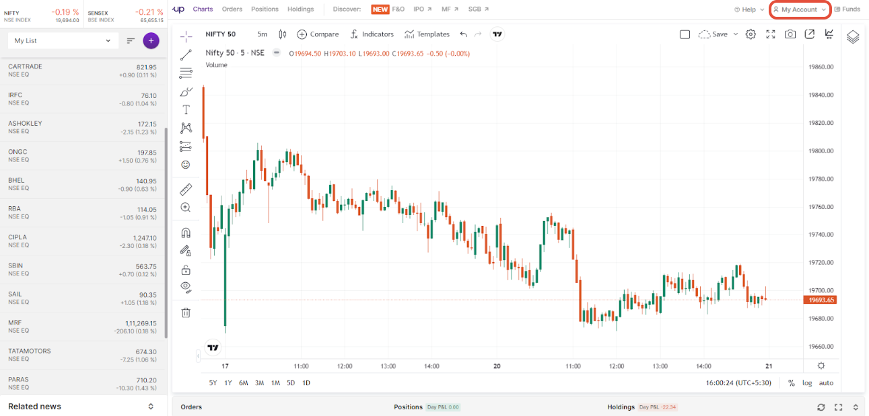Undo the last chart action
The image size is (869, 416).
[x=463, y=34]
